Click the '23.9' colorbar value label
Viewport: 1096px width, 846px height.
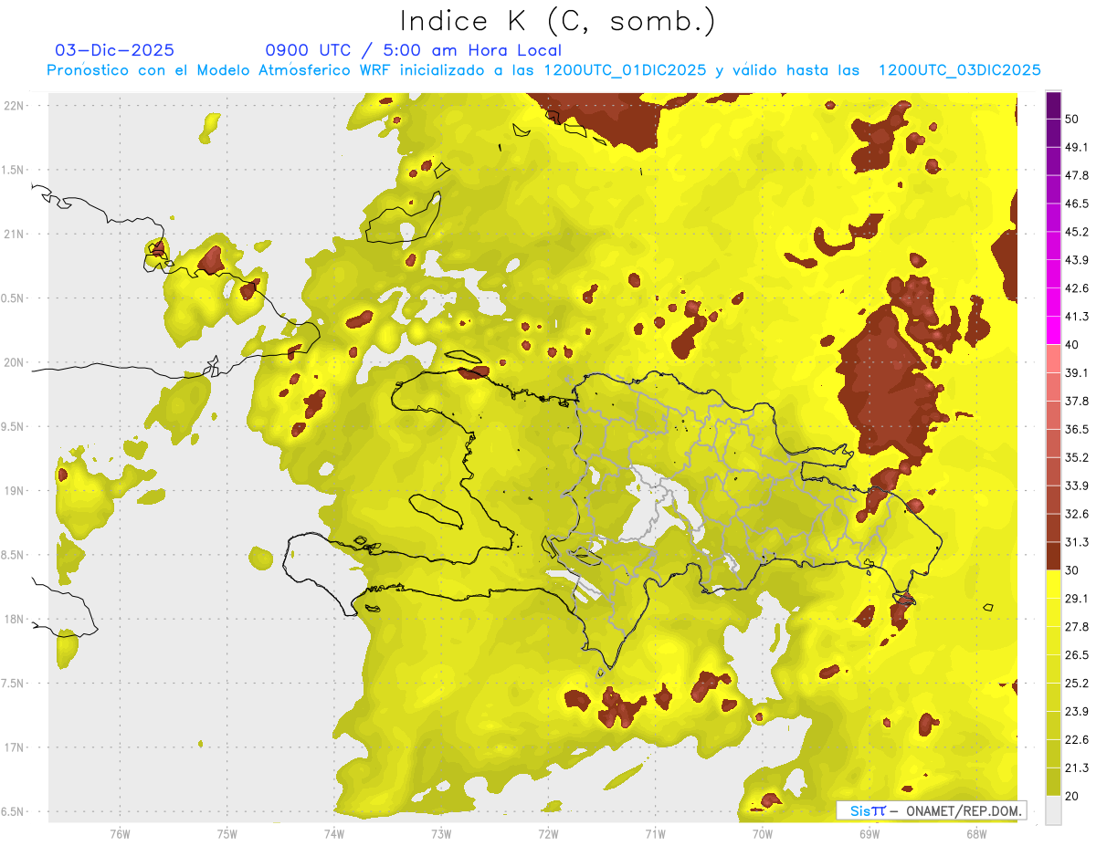point(1077,712)
